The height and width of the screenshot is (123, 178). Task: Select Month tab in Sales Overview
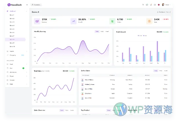pos(72,110)
